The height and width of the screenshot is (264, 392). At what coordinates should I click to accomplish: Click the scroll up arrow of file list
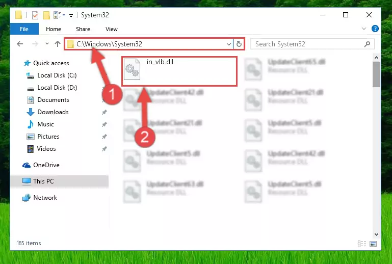[x=376, y=58]
